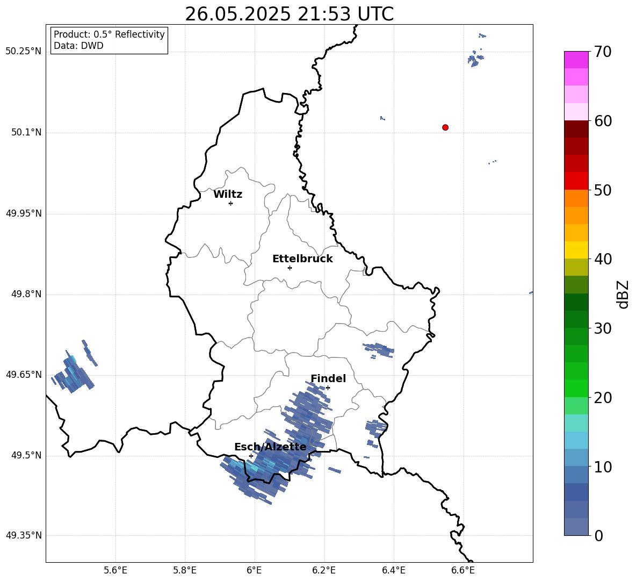
Task: Click the small echo near 50.25°N, 6.6°E
Action: 475,58
